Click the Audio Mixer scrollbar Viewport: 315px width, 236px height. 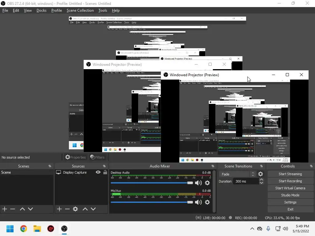[x=214, y=191]
